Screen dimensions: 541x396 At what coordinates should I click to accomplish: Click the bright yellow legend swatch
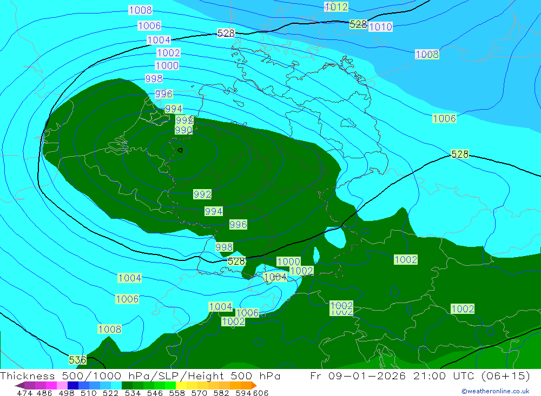point(181,385)
